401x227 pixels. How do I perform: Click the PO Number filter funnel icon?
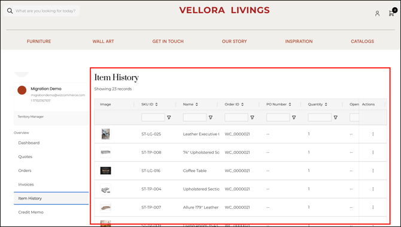(294, 117)
